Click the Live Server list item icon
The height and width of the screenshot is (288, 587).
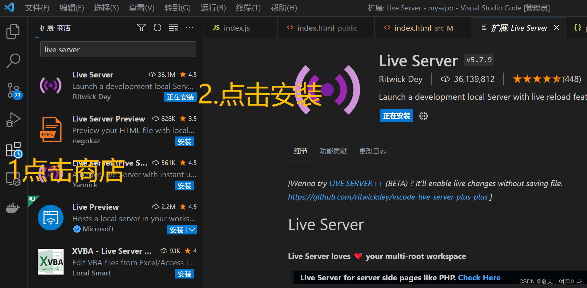(51, 85)
